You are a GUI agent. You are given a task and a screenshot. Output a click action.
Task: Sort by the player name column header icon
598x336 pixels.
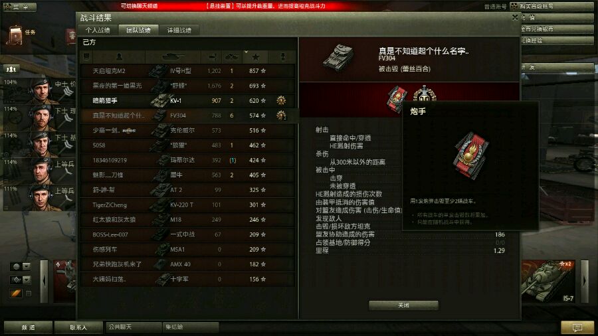pyautogui.click(x=119, y=57)
